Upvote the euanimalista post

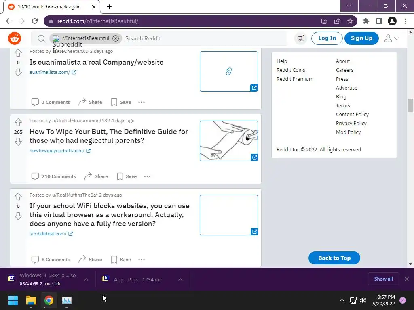[x=18, y=53]
